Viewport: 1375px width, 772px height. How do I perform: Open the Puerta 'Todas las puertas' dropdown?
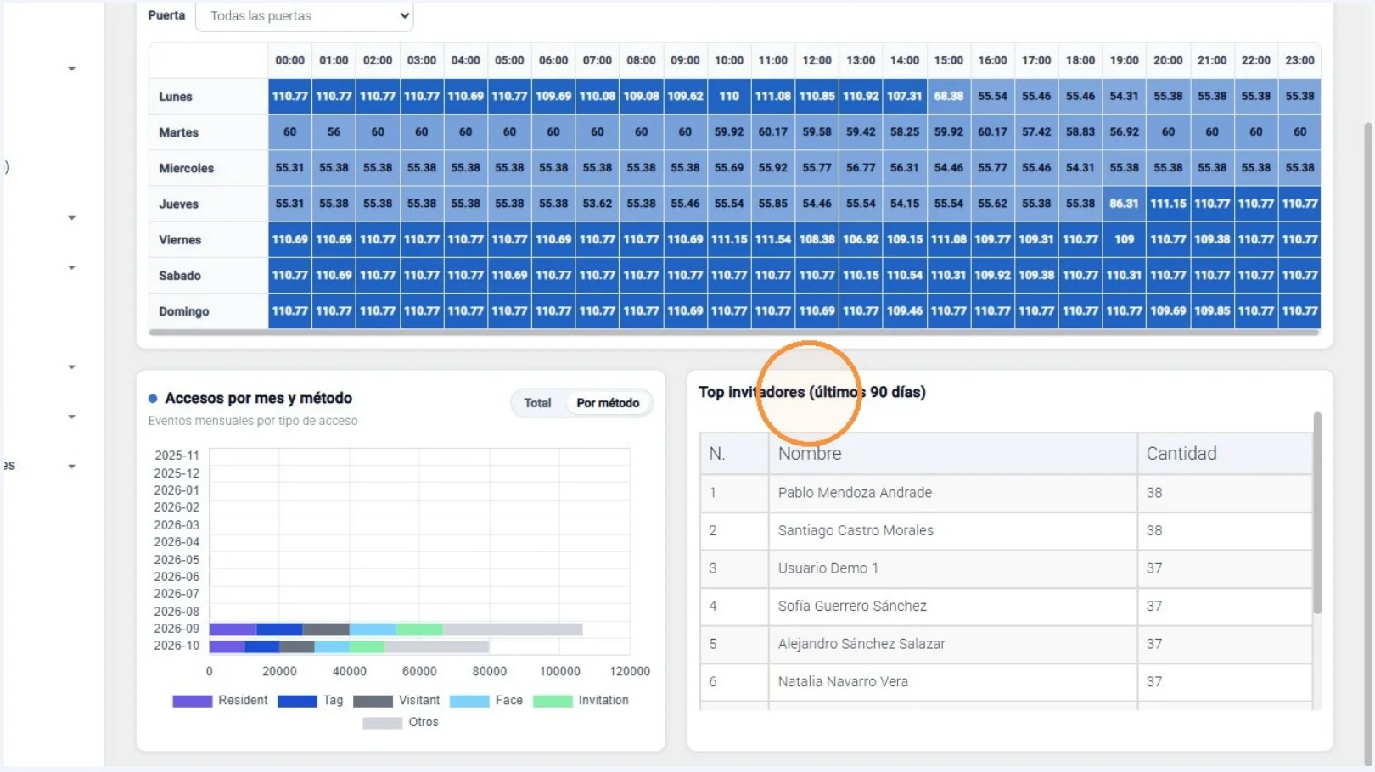coord(304,16)
